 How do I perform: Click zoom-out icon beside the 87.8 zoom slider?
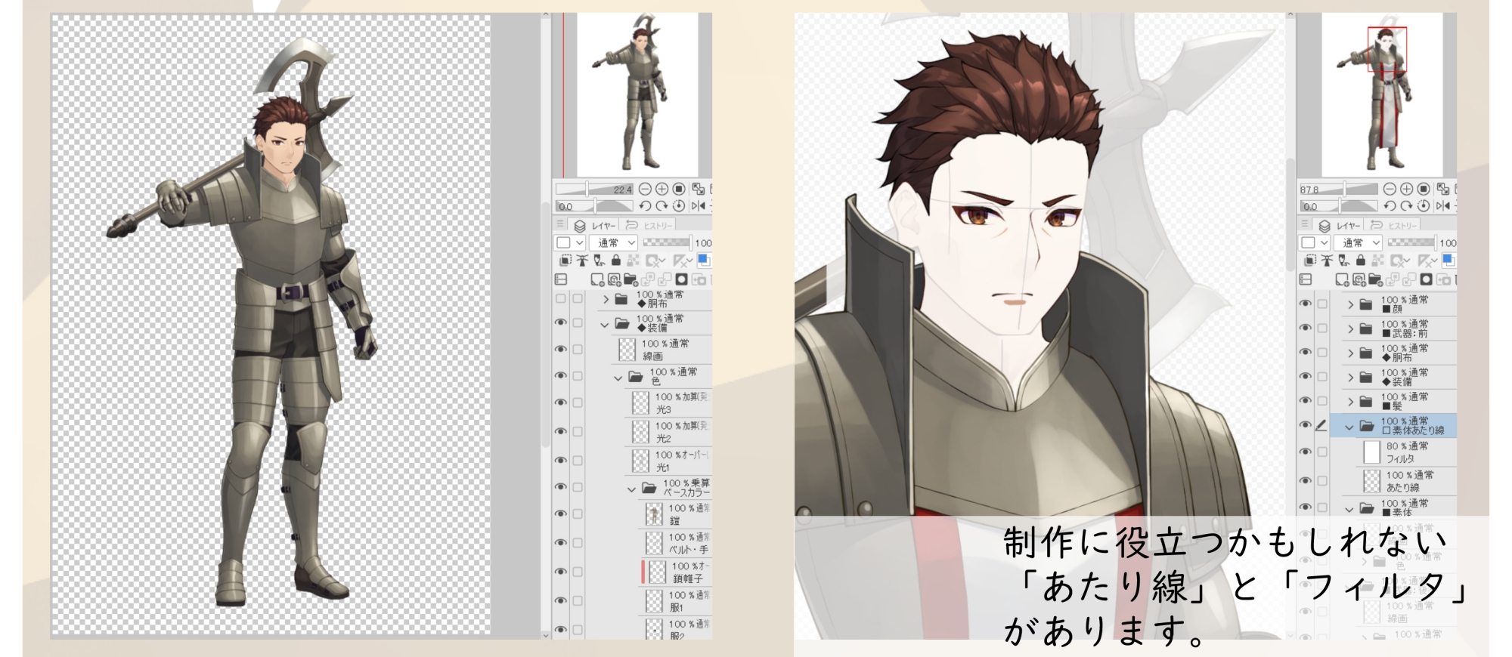pyautogui.click(x=1390, y=189)
